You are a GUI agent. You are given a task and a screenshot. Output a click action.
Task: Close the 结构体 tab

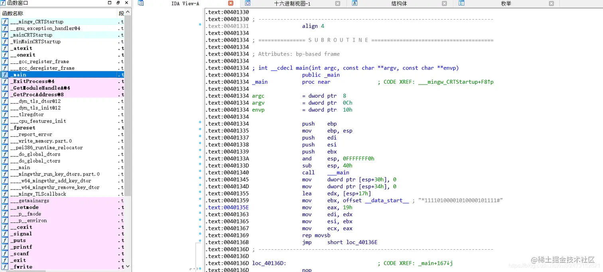(445, 3)
